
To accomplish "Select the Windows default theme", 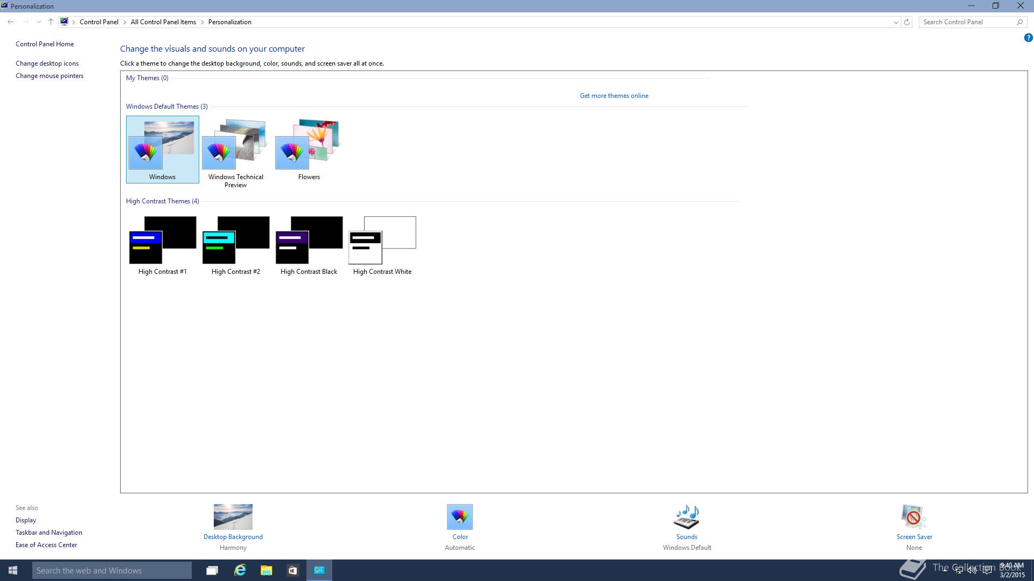I will pos(162,150).
